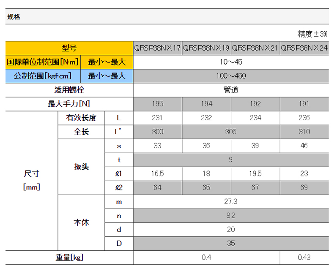Screen dimensions: 334x271
Task: Click the ℓ1 value 19.5
Action: [x=255, y=173]
